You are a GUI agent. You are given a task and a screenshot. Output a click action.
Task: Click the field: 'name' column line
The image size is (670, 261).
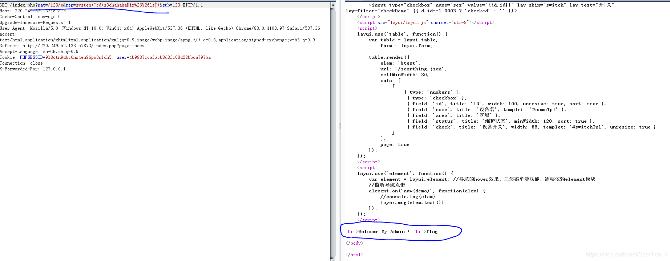coord(487,110)
